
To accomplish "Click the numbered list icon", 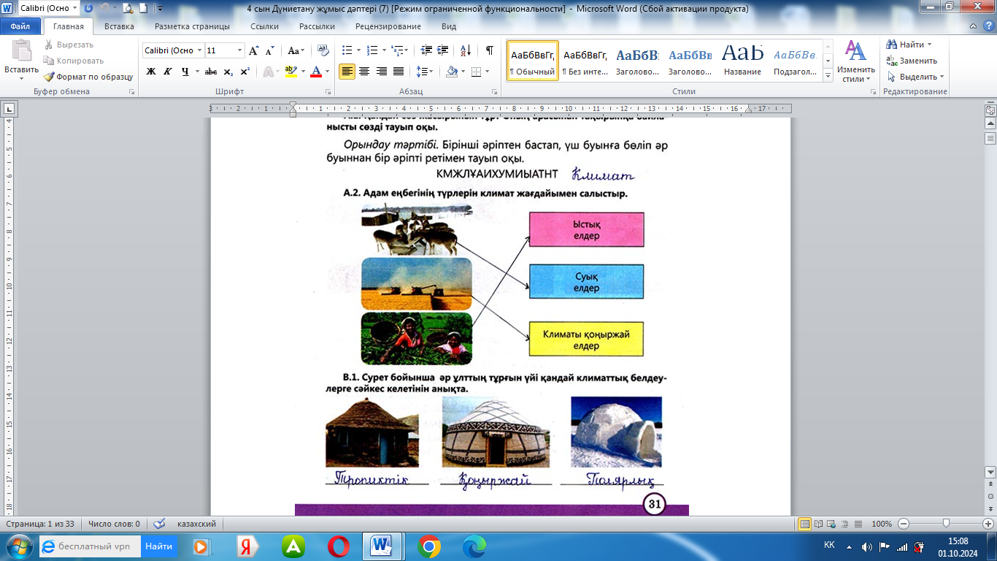I will (x=371, y=50).
